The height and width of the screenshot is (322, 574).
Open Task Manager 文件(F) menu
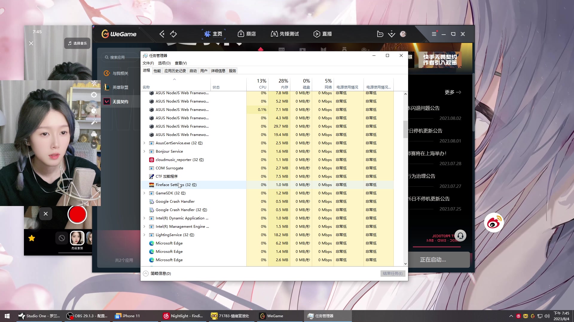148,63
